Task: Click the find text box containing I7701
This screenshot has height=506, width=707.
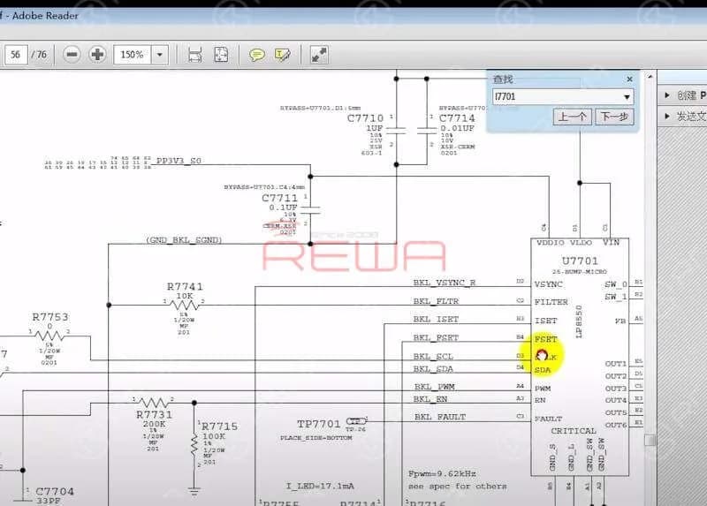Action: click(x=558, y=96)
